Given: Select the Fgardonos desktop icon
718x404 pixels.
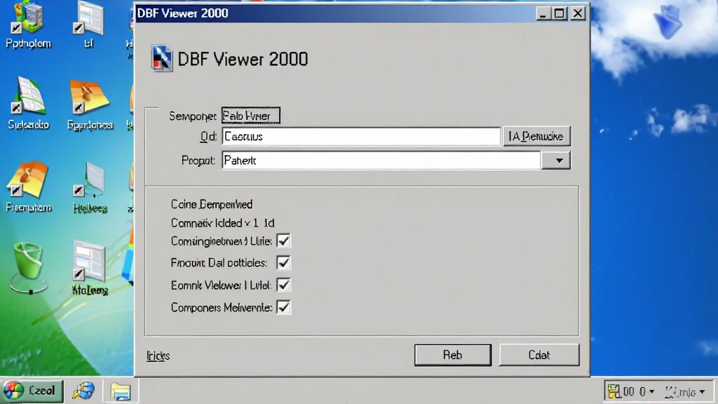Looking at the screenshot, I should (90, 105).
